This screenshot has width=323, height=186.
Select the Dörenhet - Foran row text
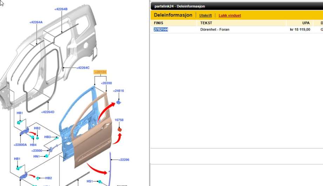215,29
